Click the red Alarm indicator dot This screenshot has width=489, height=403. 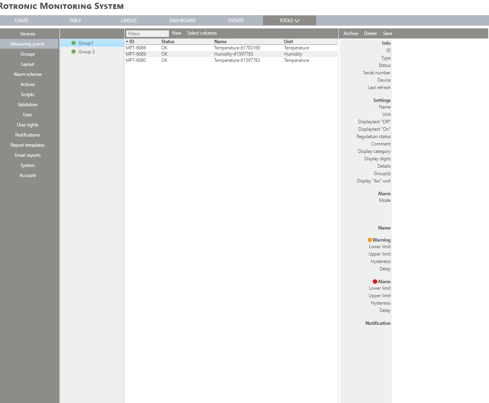375,282
